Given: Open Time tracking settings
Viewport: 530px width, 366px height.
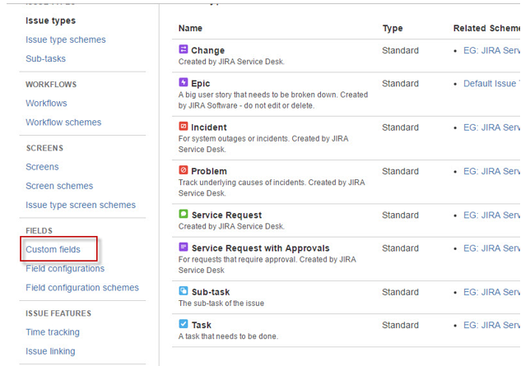Looking at the screenshot, I should (x=53, y=332).
